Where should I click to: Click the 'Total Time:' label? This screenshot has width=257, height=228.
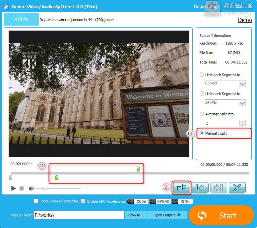tap(208, 62)
